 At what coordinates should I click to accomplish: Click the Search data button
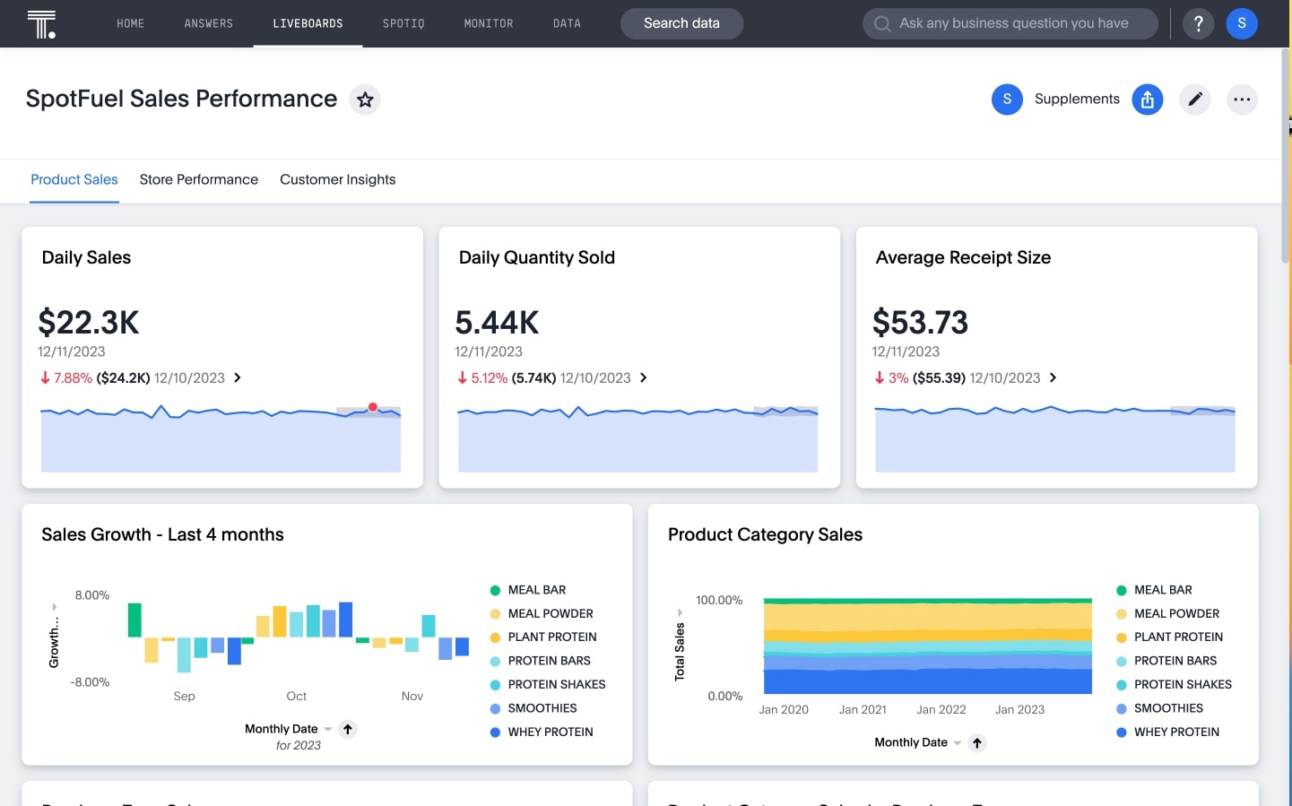click(681, 23)
